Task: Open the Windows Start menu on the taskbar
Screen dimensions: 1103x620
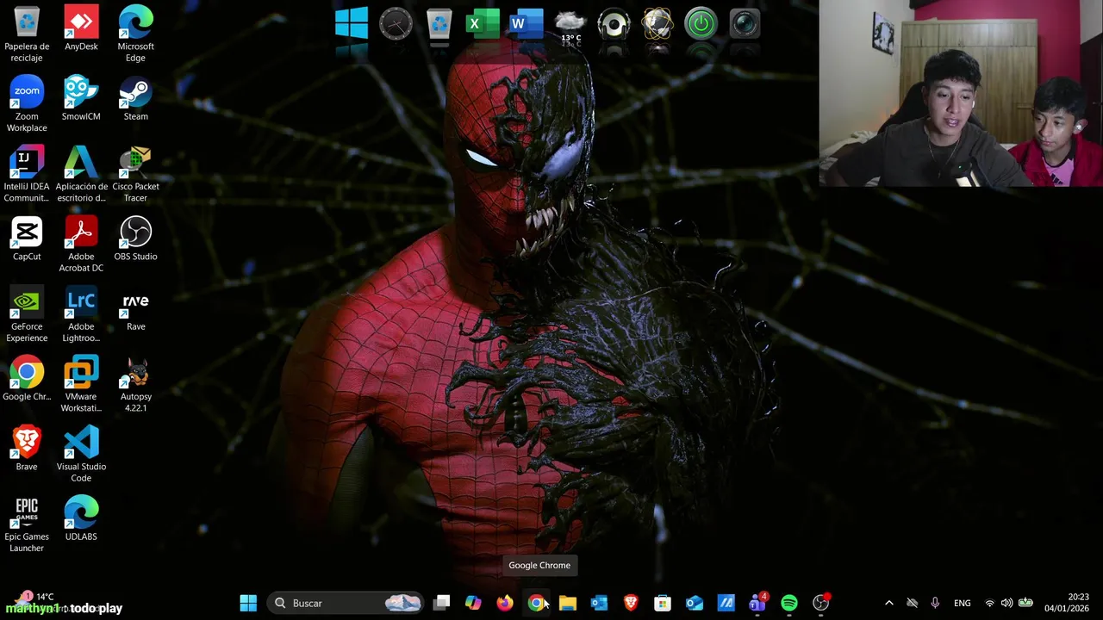Action: click(x=248, y=603)
